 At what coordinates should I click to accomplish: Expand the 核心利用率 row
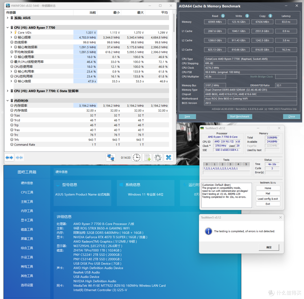click(x=11, y=71)
